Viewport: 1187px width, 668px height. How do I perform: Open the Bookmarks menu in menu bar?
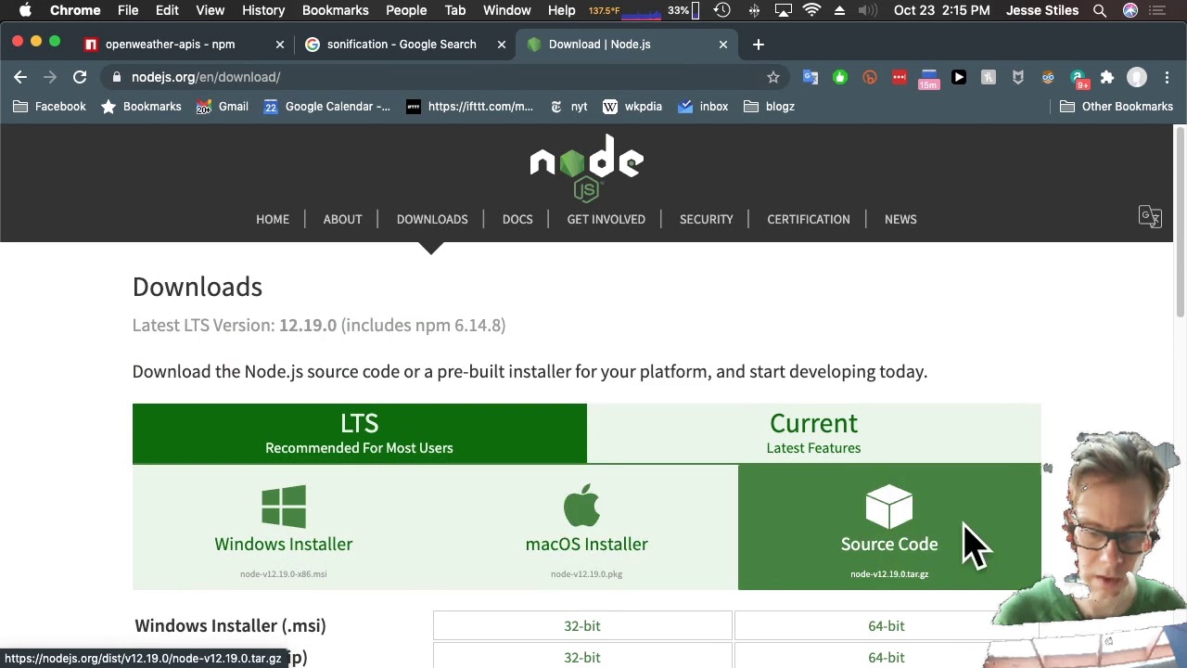click(336, 10)
